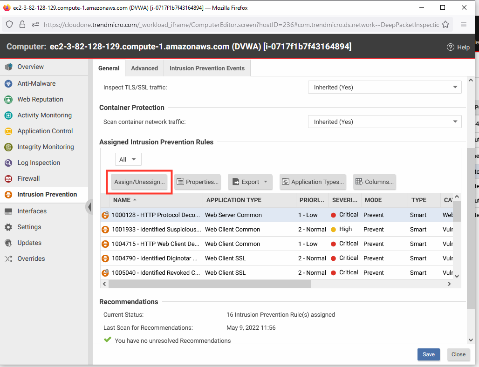Viewport: 479px width, 367px height.
Task: Click '16 Intrusion Prevention Rule(s) assigned' text
Action: coord(281,314)
